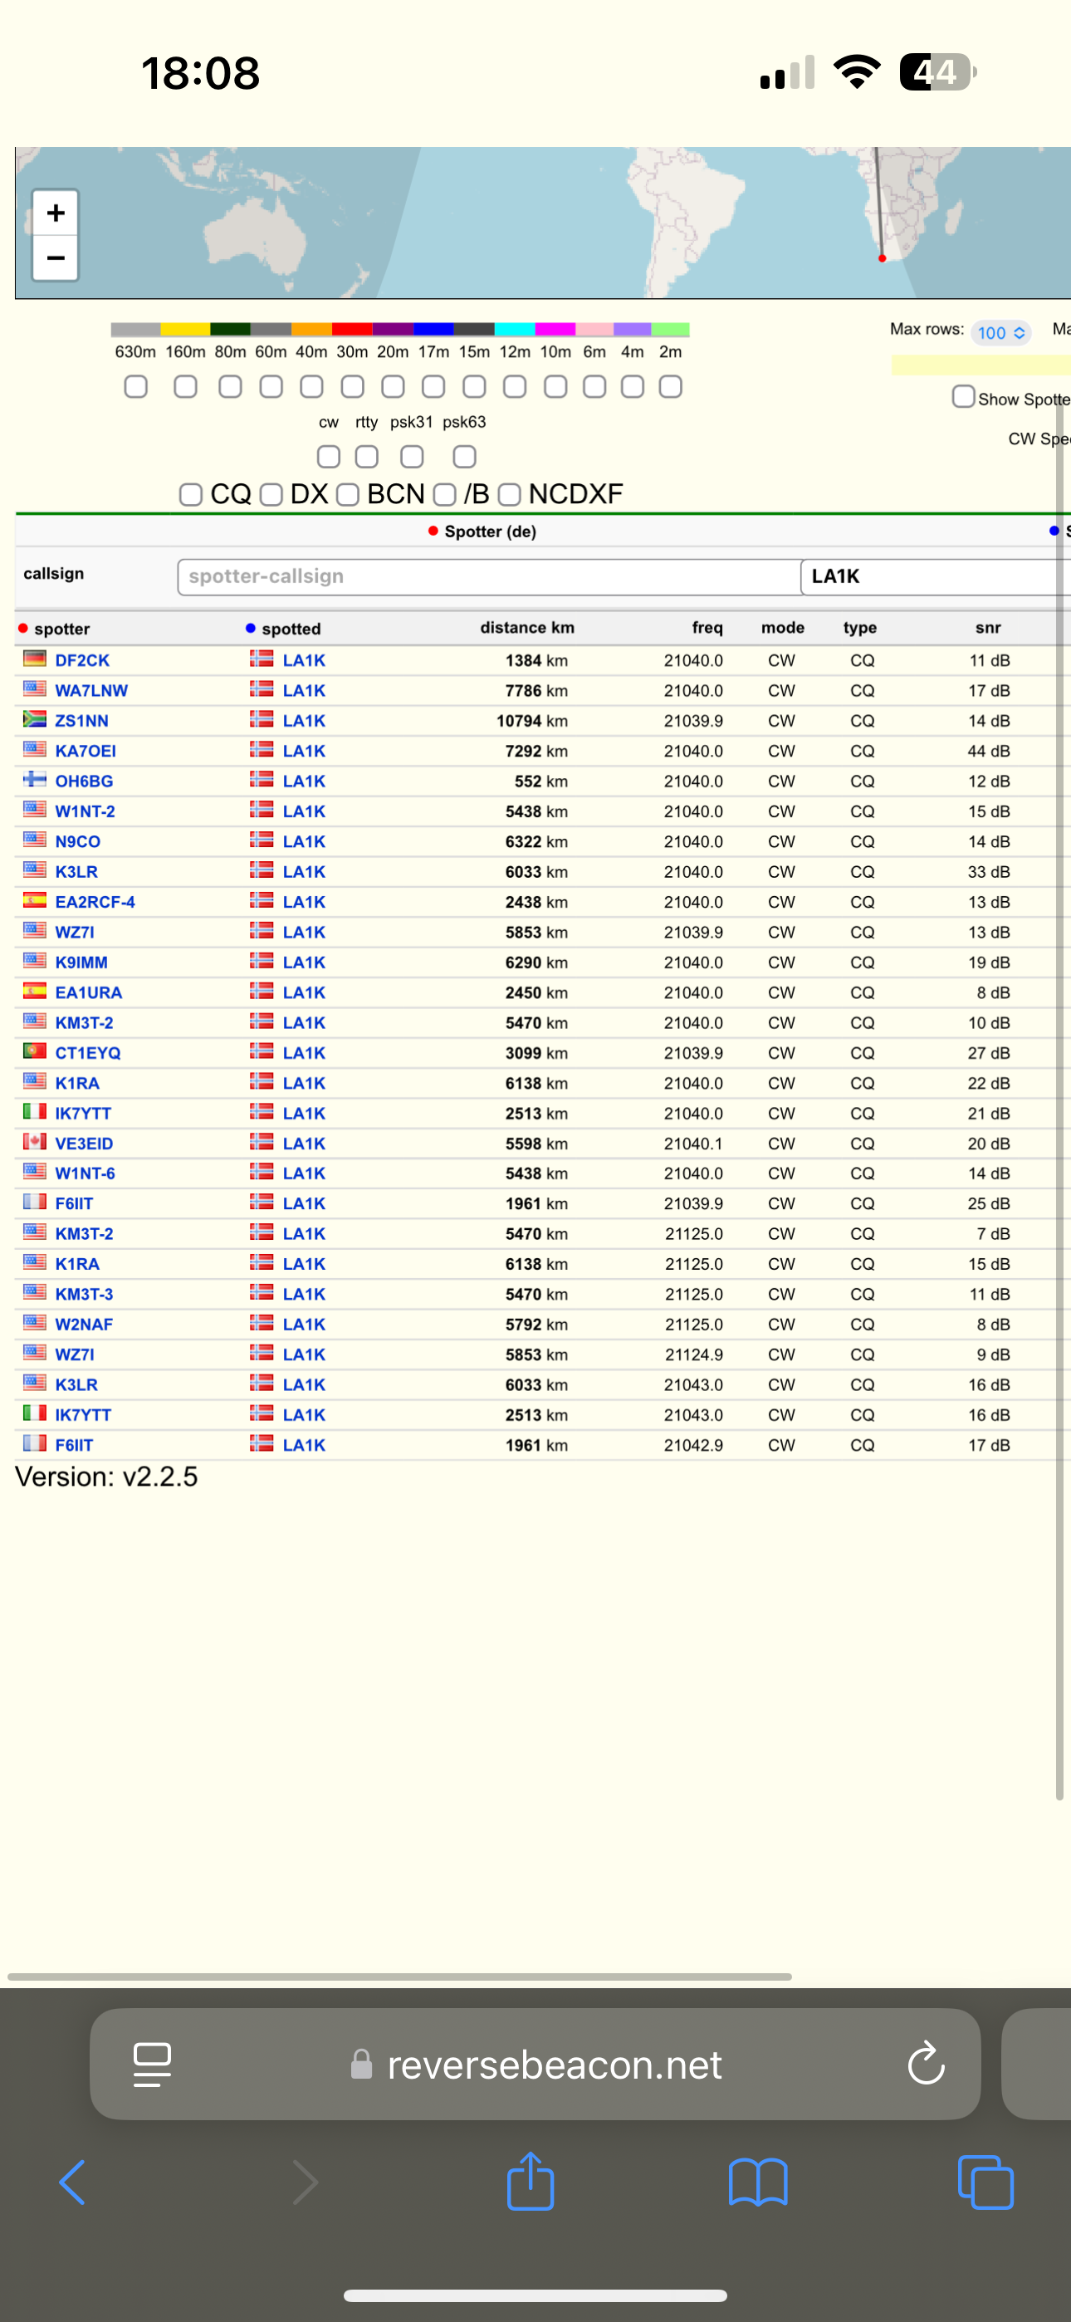Check the cw mode filter box
This screenshot has height=2322, width=1071.
pos(329,457)
